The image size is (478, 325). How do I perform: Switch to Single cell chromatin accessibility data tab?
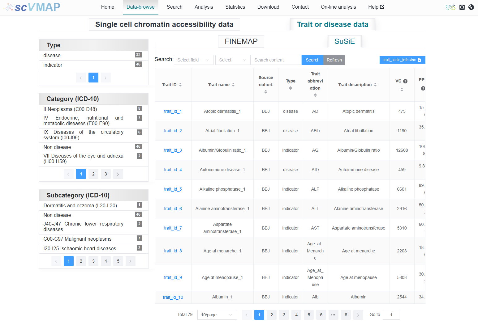164,24
